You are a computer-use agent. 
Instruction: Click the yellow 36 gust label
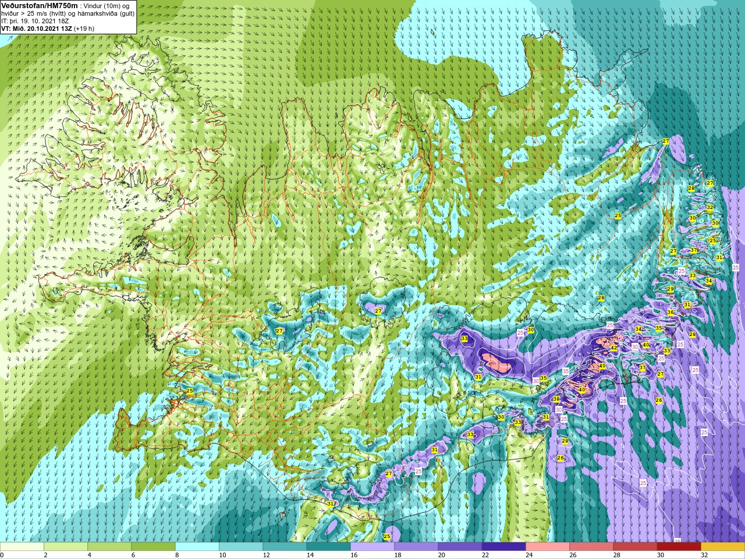pyautogui.click(x=670, y=313)
